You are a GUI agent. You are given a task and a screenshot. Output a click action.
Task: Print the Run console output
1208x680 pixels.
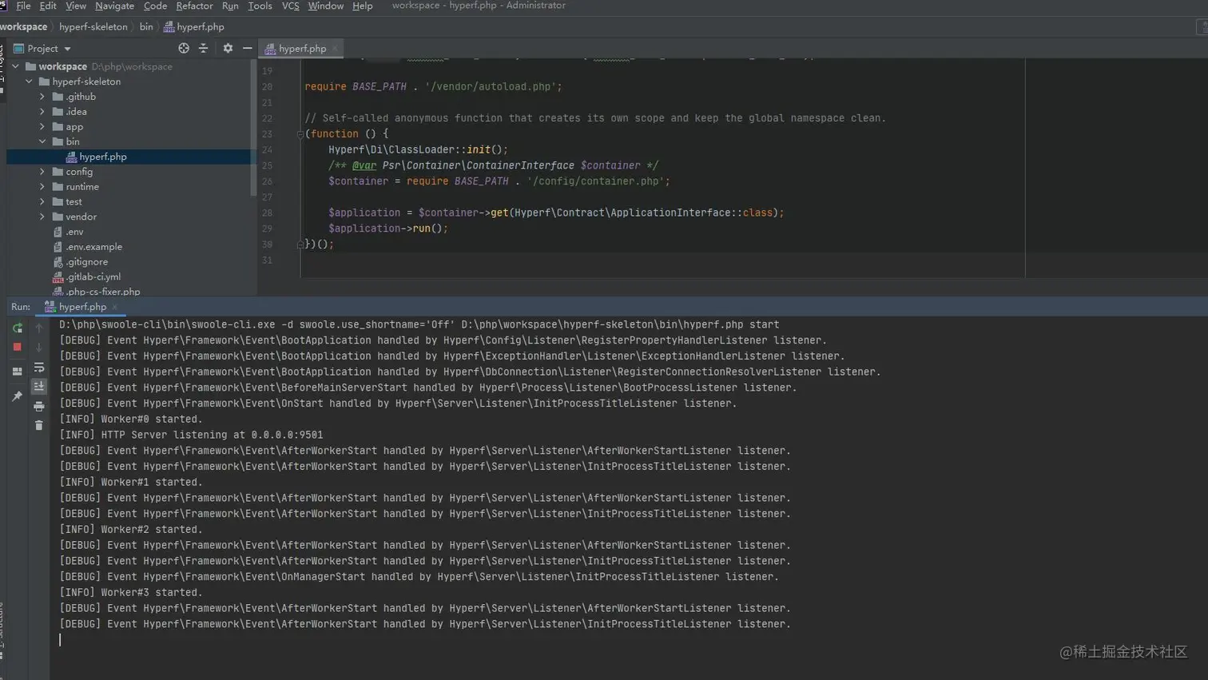pos(38,407)
